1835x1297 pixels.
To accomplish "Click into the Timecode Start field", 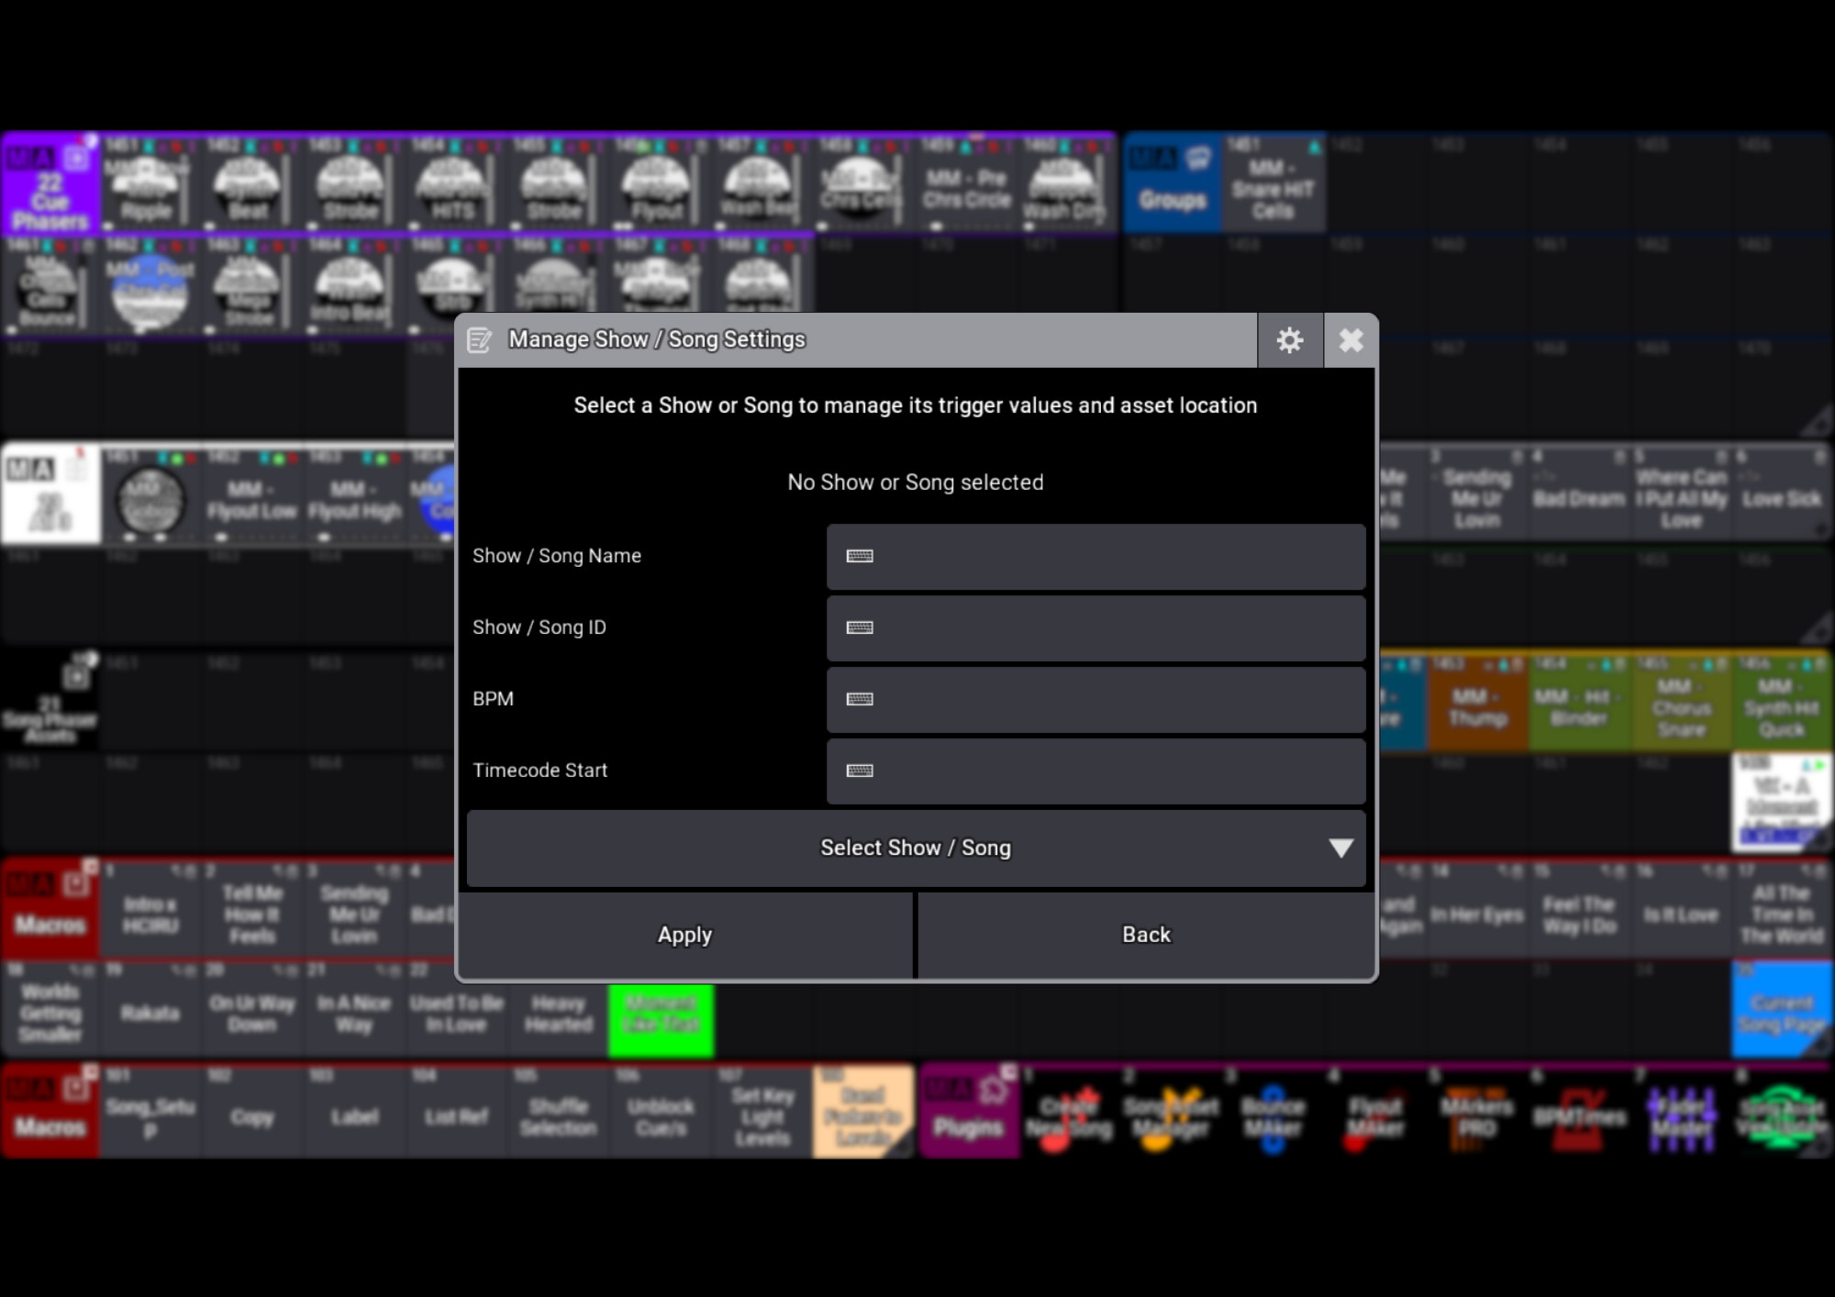I will coord(1095,771).
